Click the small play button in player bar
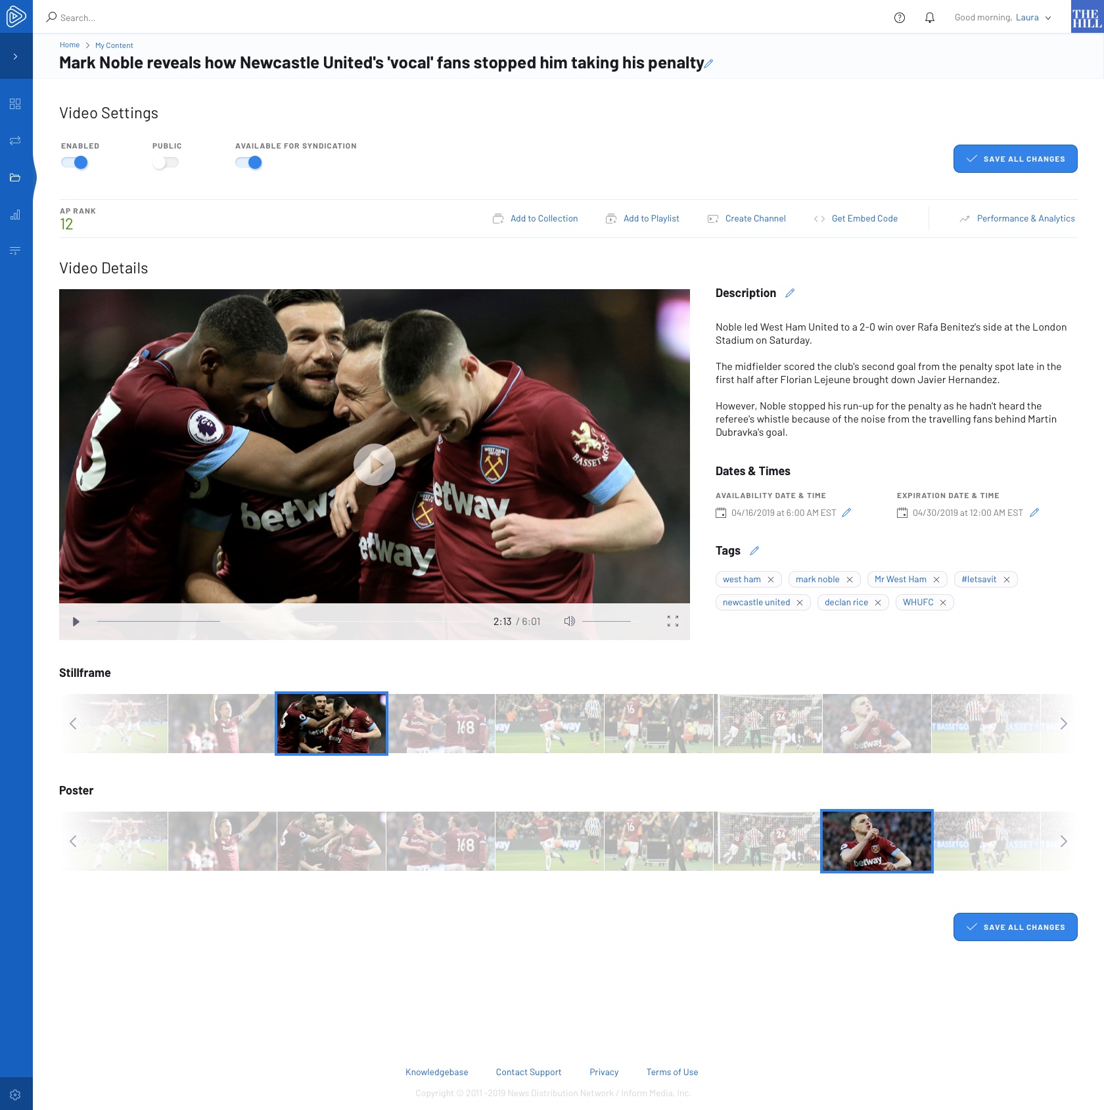 (76, 622)
